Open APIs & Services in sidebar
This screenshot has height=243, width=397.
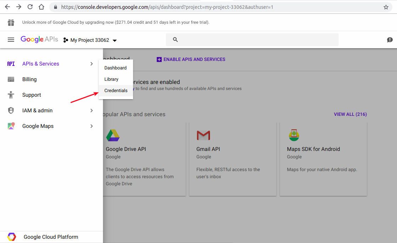40,64
